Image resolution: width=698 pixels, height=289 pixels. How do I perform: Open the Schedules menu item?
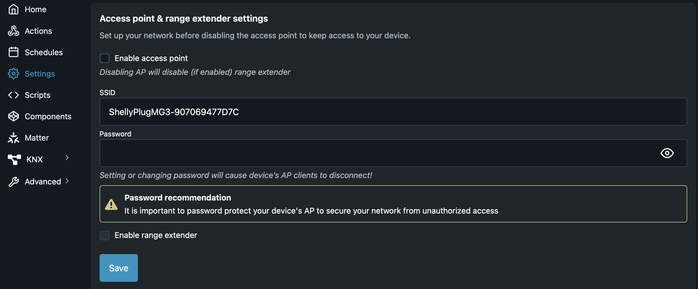point(44,52)
